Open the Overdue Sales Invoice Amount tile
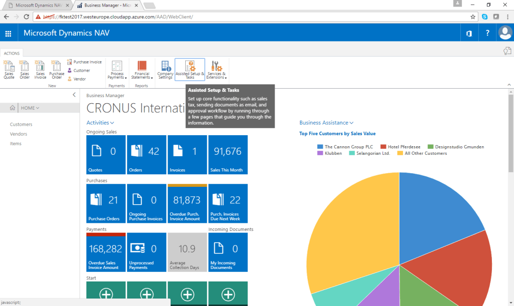 (106, 252)
